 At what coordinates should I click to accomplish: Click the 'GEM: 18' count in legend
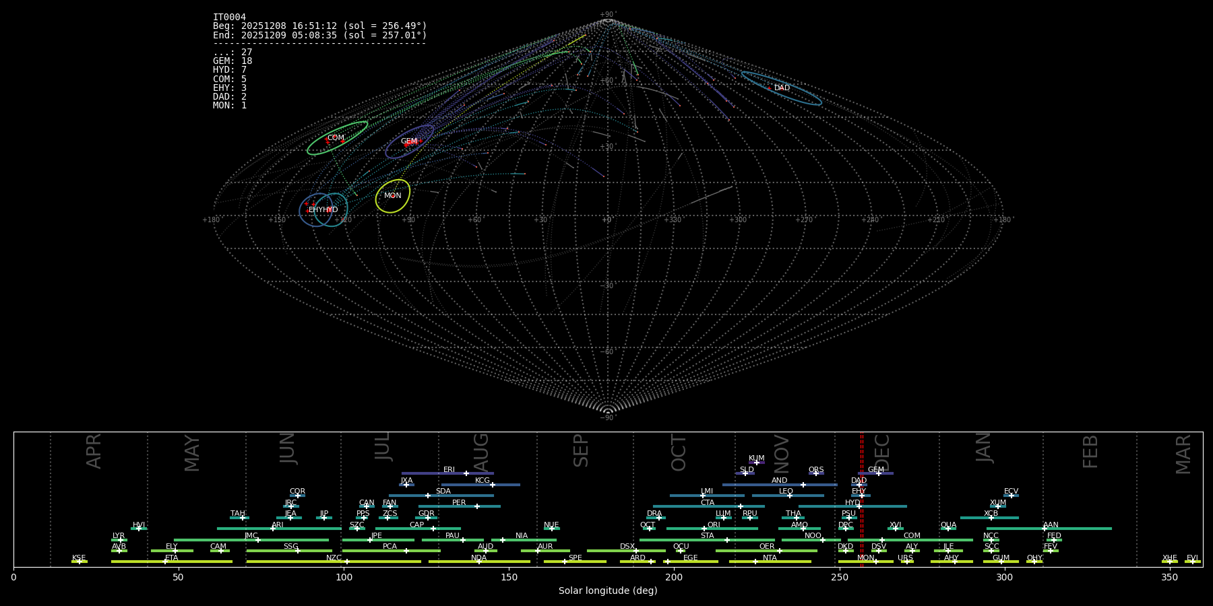click(x=232, y=61)
